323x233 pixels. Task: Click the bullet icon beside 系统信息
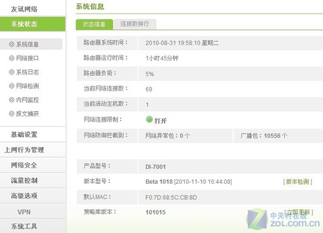point(12,45)
